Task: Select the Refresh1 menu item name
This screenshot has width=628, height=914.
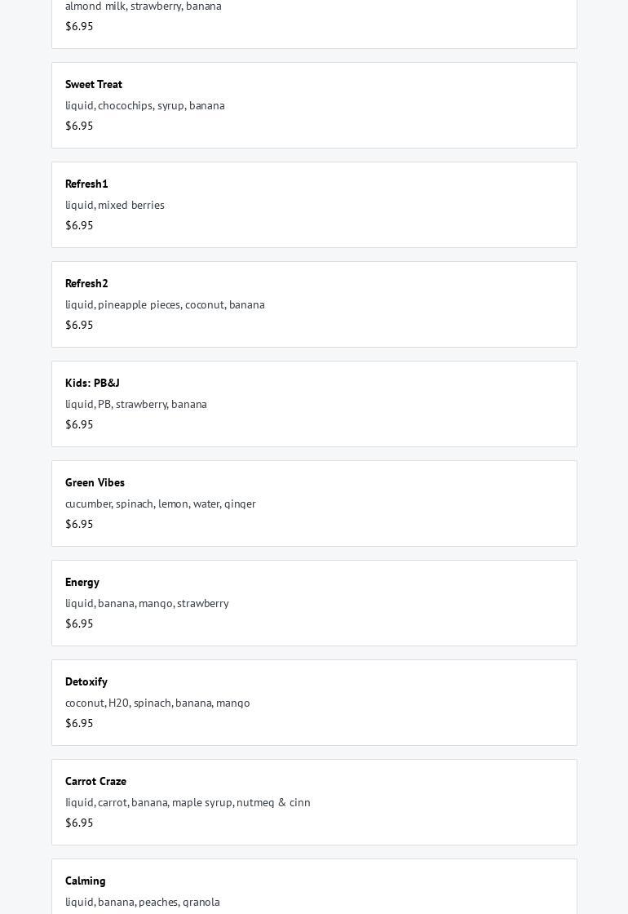Action: (x=86, y=184)
